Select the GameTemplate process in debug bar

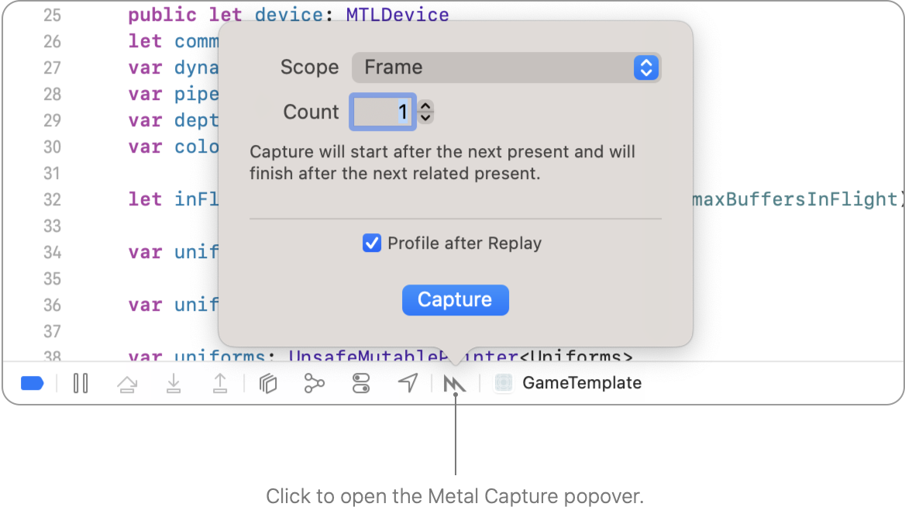tap(568, 383)
